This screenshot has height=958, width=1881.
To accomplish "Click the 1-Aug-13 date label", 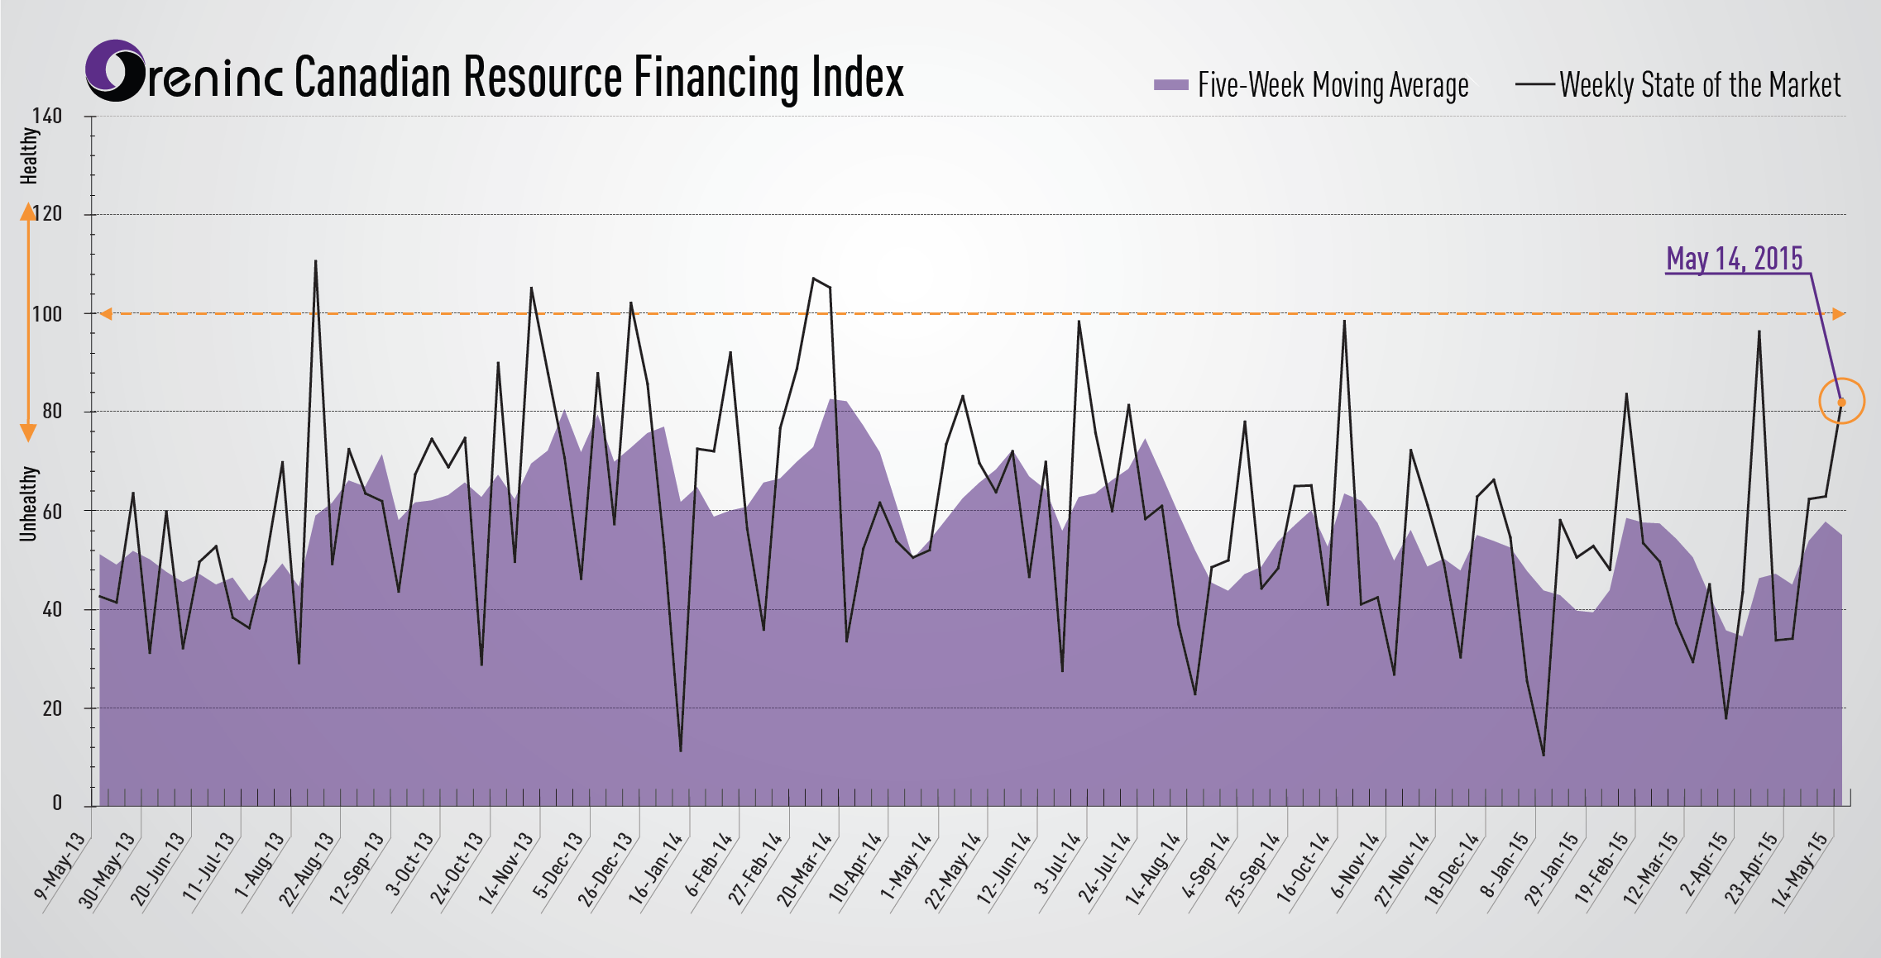I will point(259,865).
